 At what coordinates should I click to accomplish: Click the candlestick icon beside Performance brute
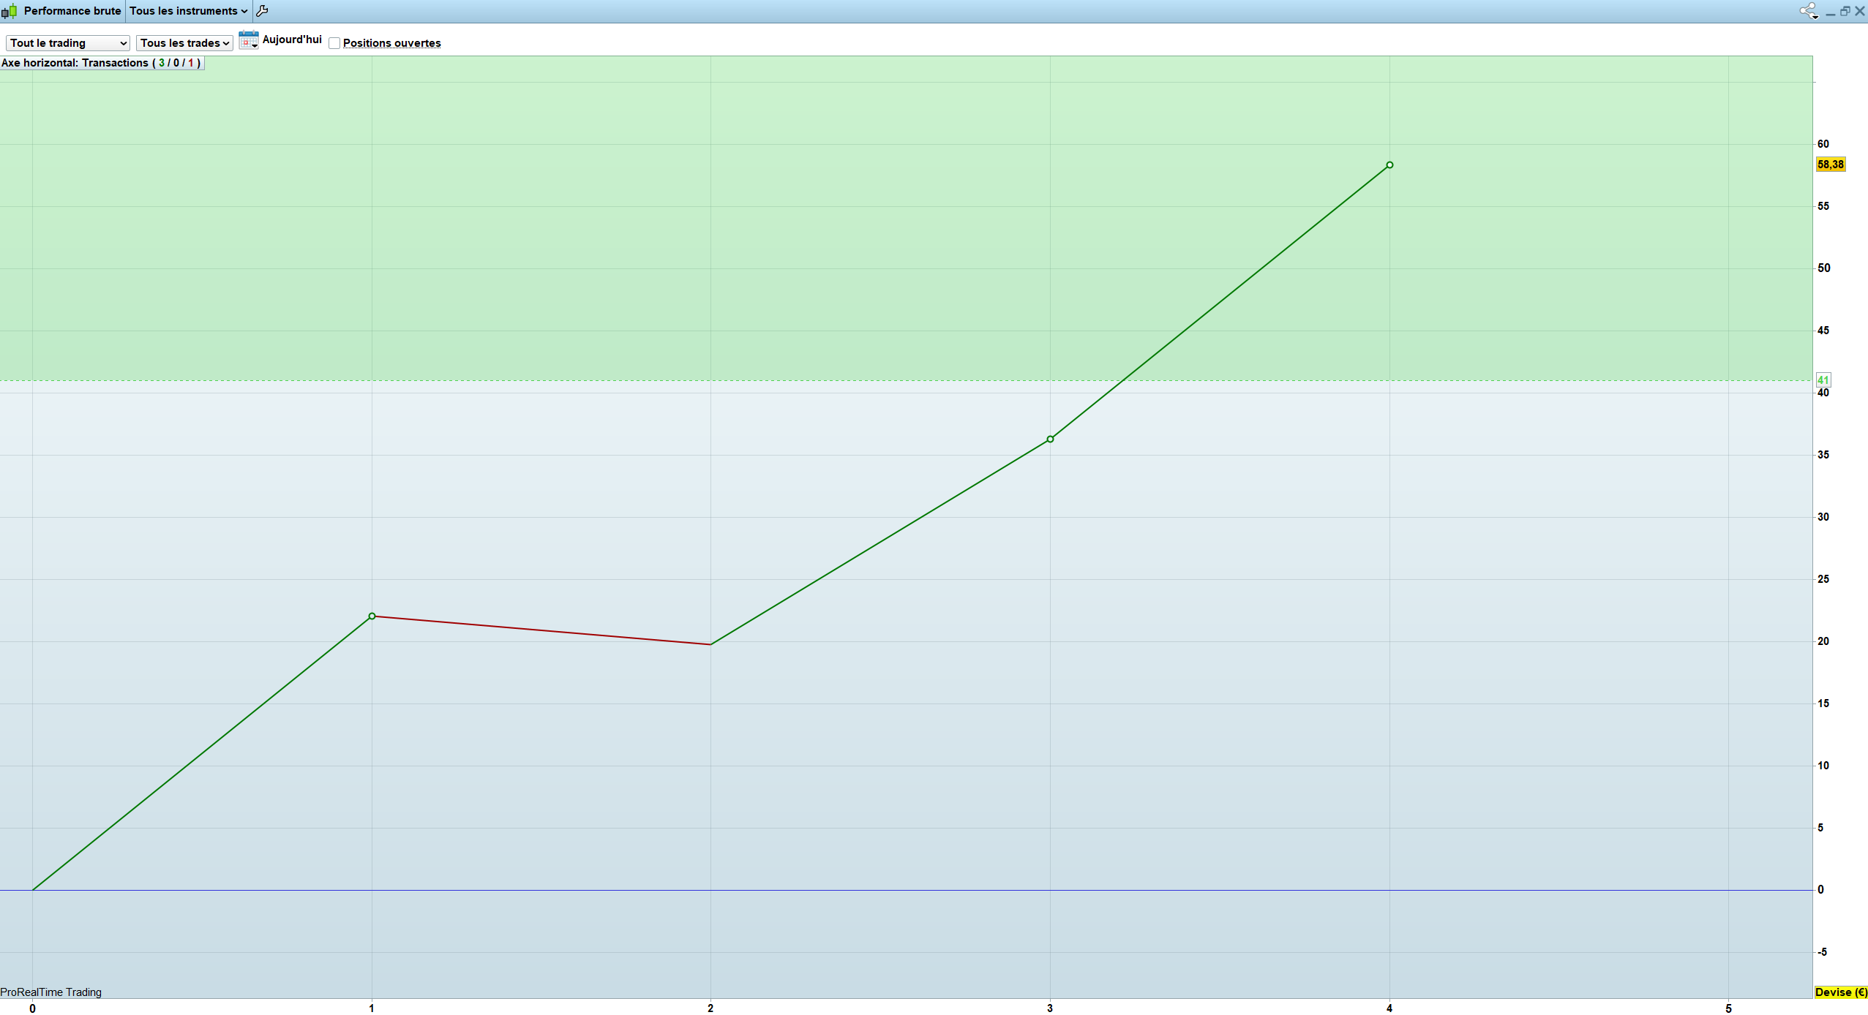point(10,11)
